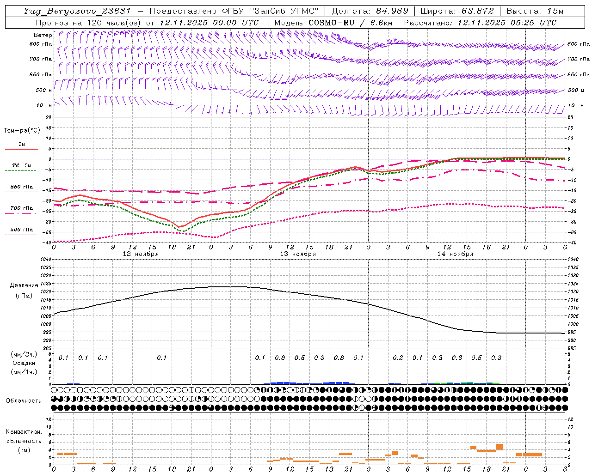Click the 0.6 precipitation value
The height and width of the screenshot is (473, 592).
(x=457, y=358)
